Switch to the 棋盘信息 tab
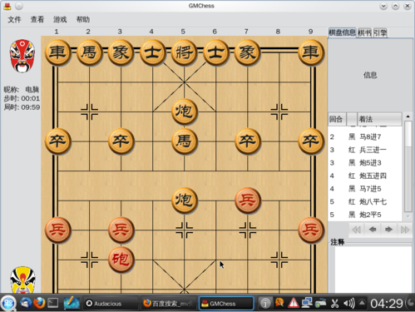The height and width of the screenshot is (312, 415). [x=342, y=32]
